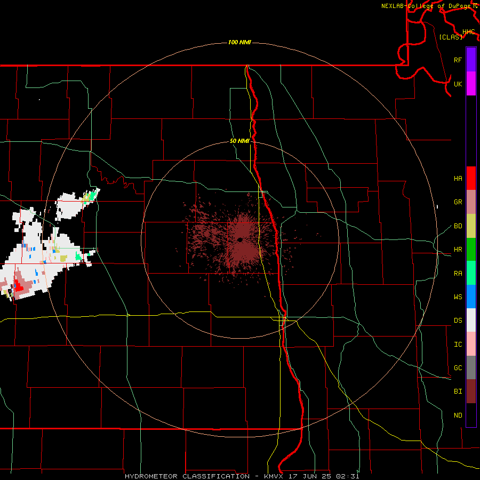Click the [CLAS] units label
This screenshot has width=480, height=480.
(451, 37)
